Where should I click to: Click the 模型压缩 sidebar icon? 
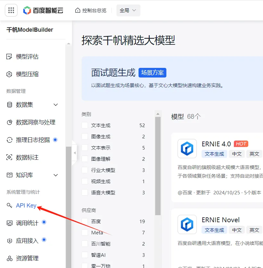click(9, 74)
